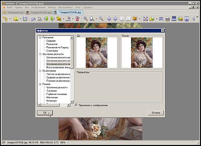Close the Эффекты dialog with X
Image resolution: width=201 pixels, height=146 pixels.
162,31
